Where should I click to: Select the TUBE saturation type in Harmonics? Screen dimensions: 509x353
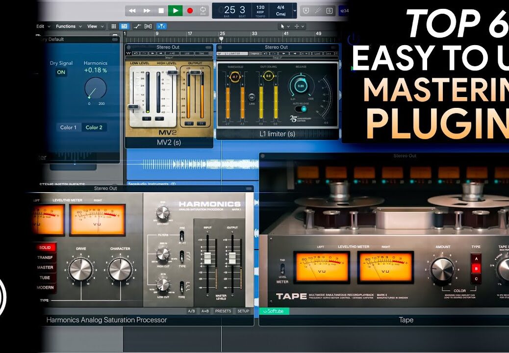click(45, 277)
